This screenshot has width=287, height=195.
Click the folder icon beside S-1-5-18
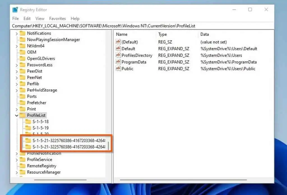[x=28, y=122]
